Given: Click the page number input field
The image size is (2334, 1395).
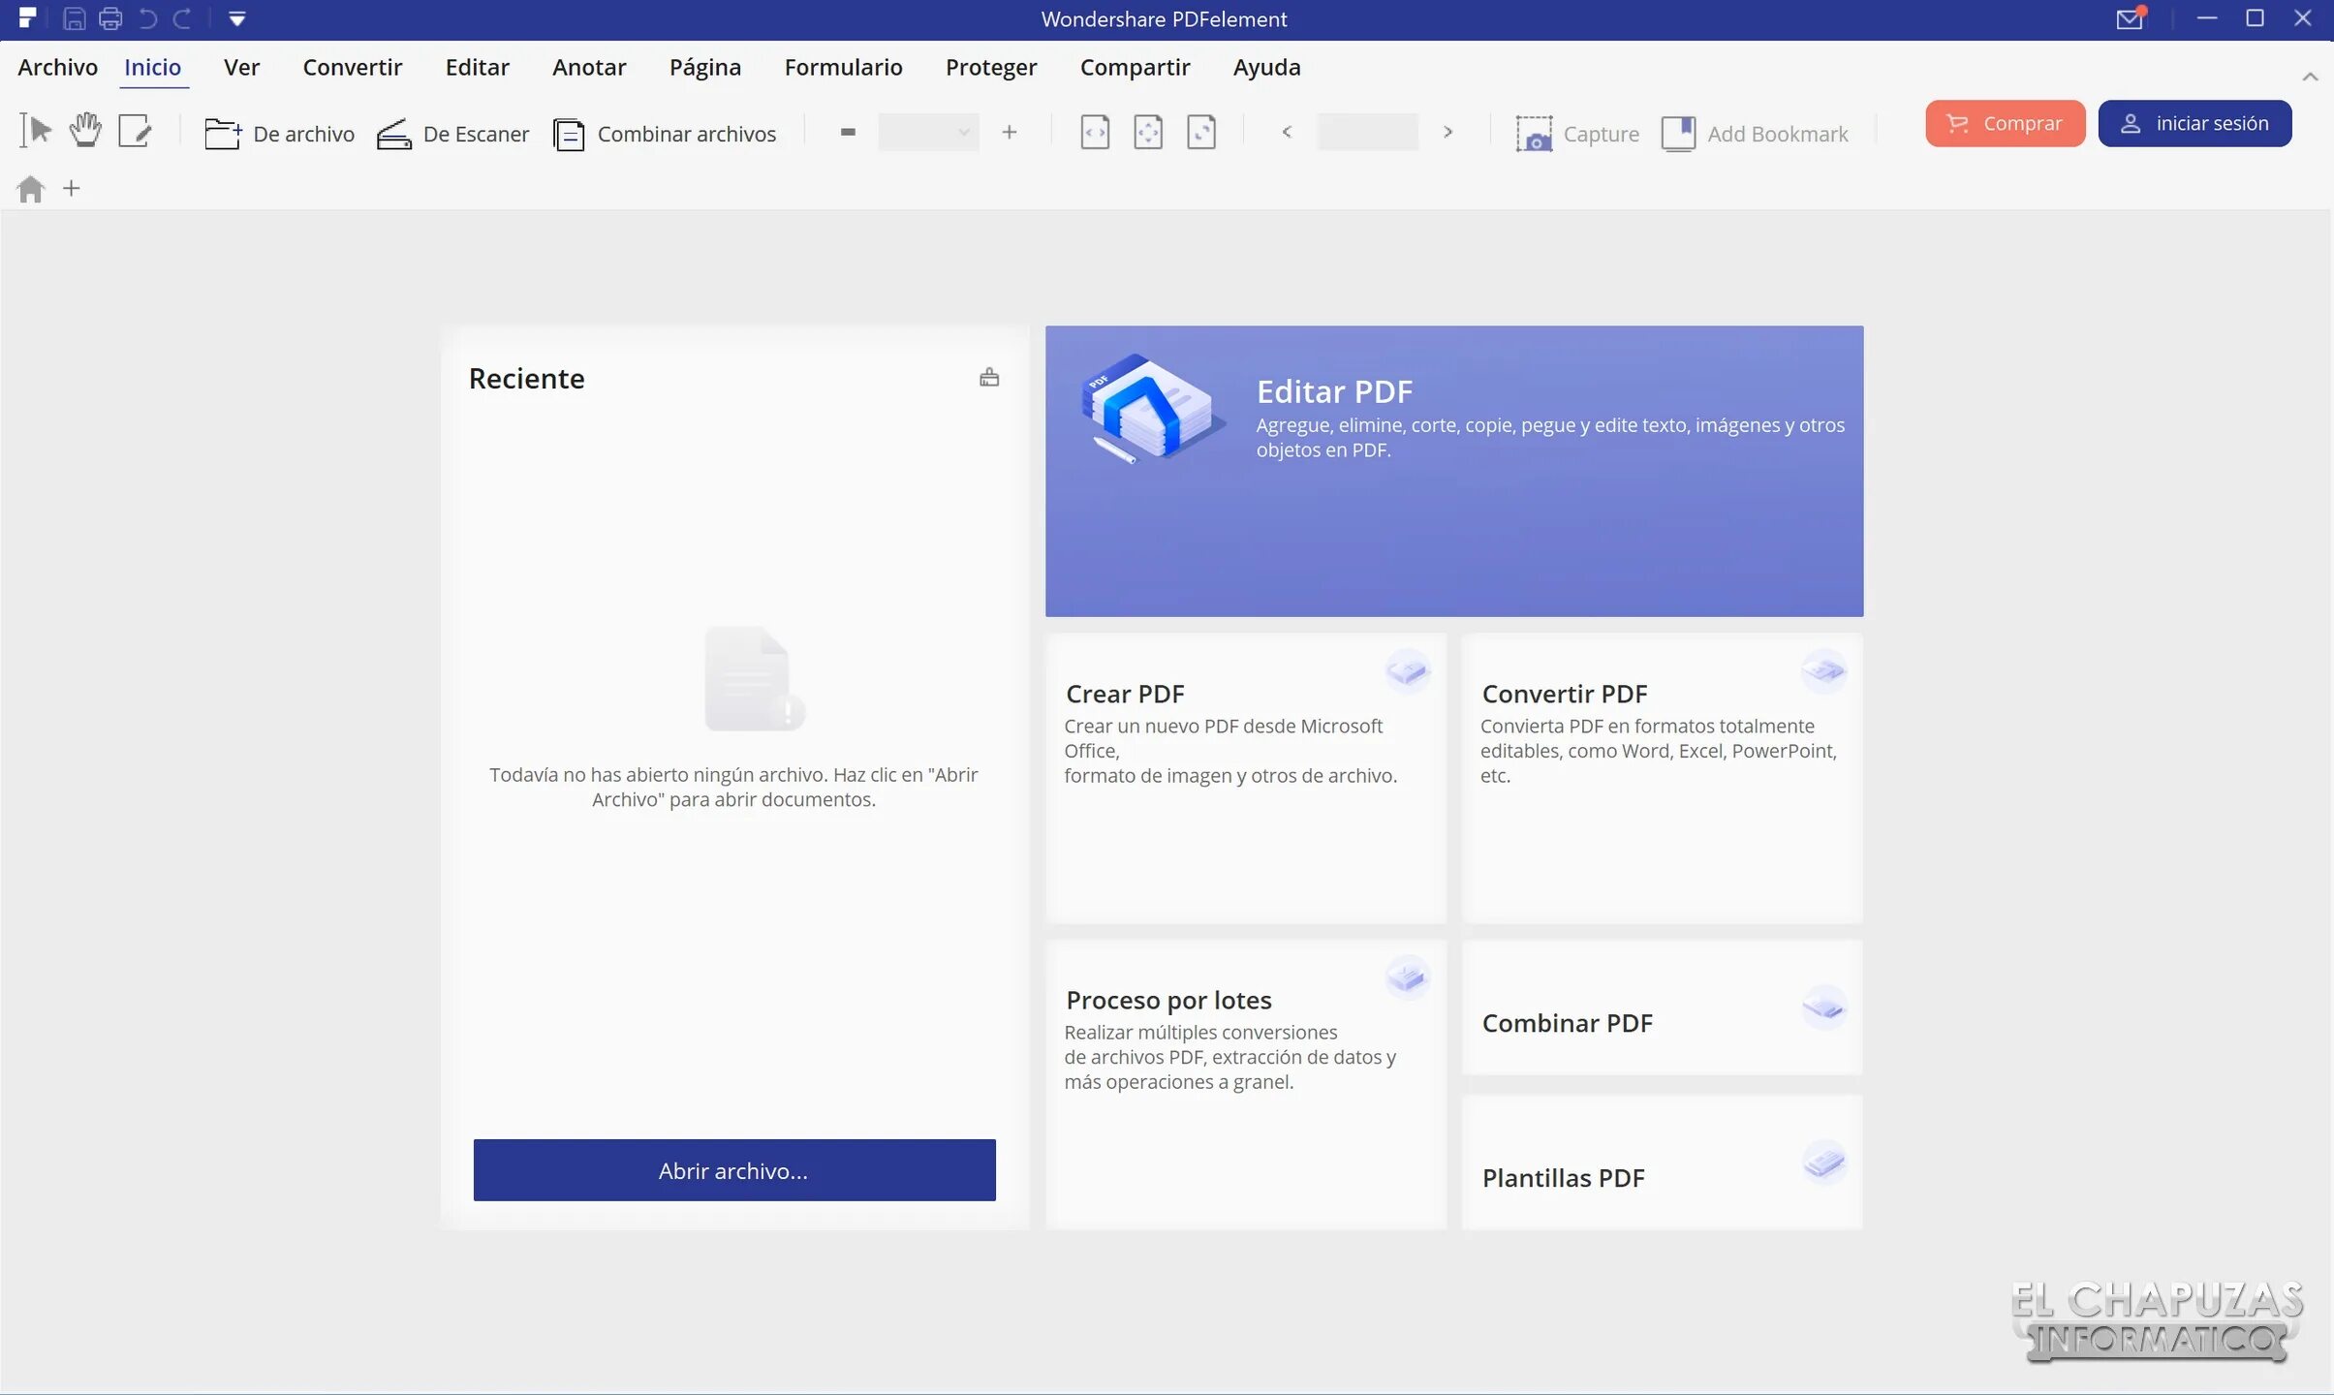Looking at the screenshot, I should [1366, 132].
